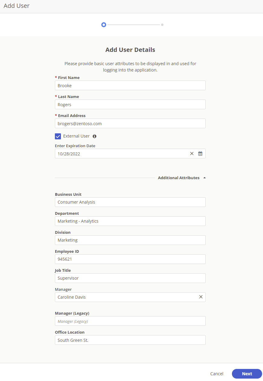This screenshot has width=263, height=381.
Task: Select the Business Unit field showing Consumer Analysis
Action: click(x=130, y=202)
